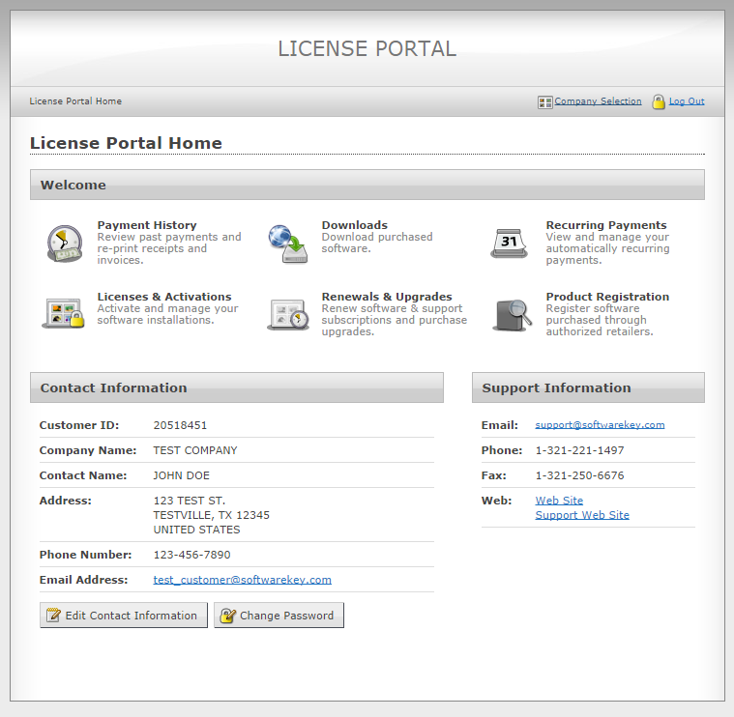Open the Payment History heading link

point(147,225)
